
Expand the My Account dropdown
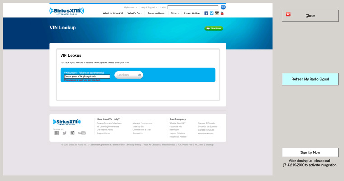click(130, 7)
